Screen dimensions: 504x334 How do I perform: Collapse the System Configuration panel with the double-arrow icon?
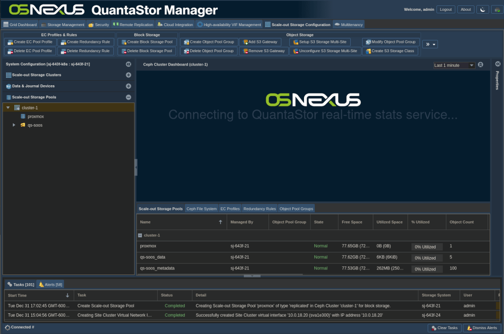coord(129,64)
